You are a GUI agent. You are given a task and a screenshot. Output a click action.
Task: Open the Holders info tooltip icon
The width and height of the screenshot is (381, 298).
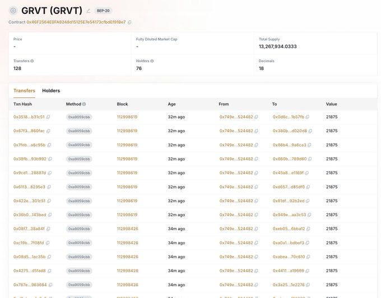(x=152, y=61)
